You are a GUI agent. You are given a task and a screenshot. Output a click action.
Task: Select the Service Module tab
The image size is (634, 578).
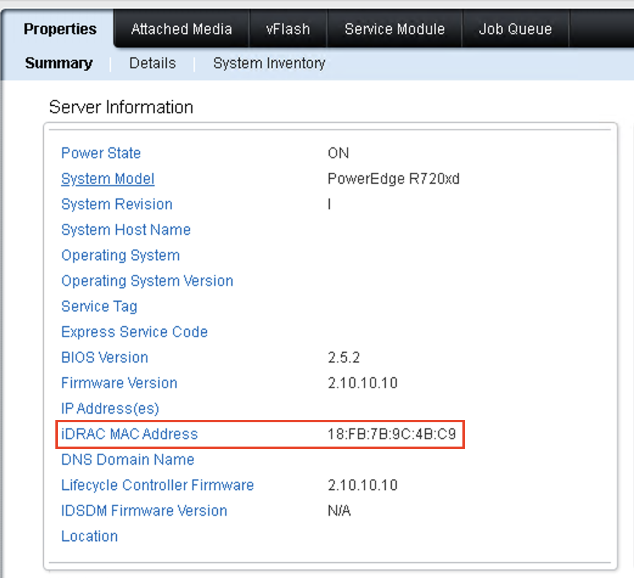[394, 29]
